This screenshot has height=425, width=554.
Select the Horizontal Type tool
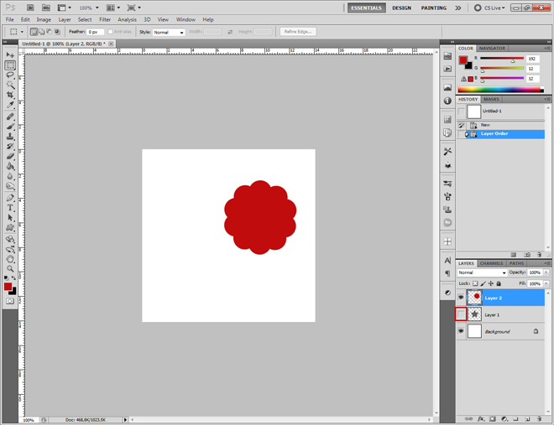[x=10, y=207]
